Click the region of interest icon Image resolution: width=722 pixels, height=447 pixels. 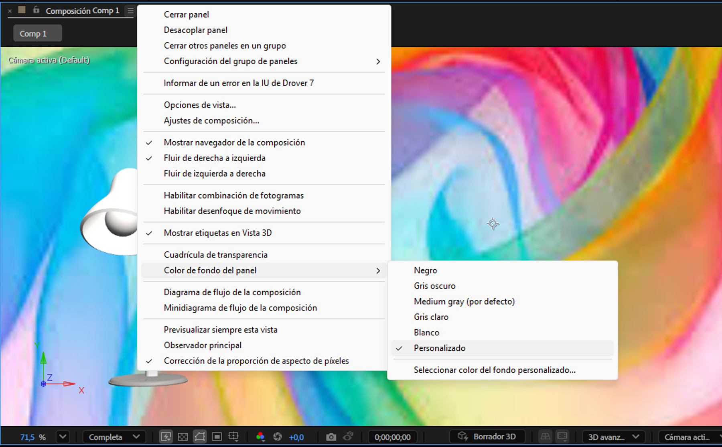tap(217, 437)
